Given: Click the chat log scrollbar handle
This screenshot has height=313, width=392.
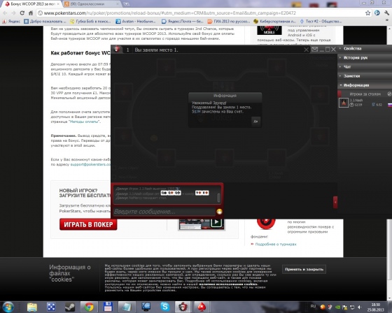Looking at the screenshot, I should (x=218, y=198).
